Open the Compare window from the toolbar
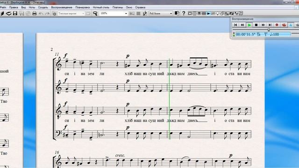299x168 pixels. click(x=227, y=14)
